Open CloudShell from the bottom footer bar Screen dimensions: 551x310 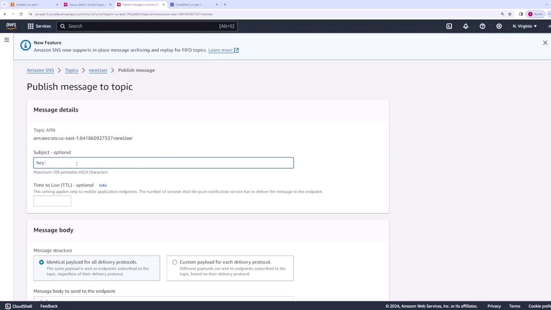coord(19,306)
